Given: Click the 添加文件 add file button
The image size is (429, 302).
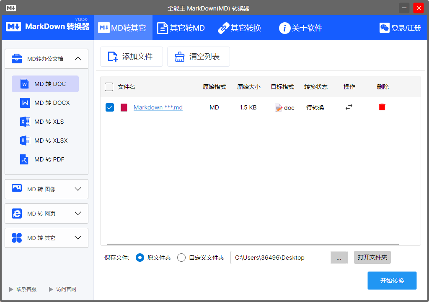Looking at the screenshot, I should (131, 57).
